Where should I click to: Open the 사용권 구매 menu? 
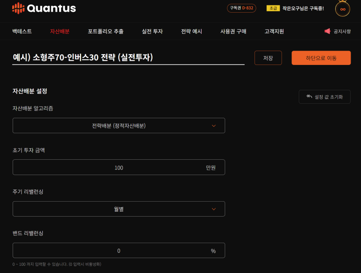click(233, 31)
